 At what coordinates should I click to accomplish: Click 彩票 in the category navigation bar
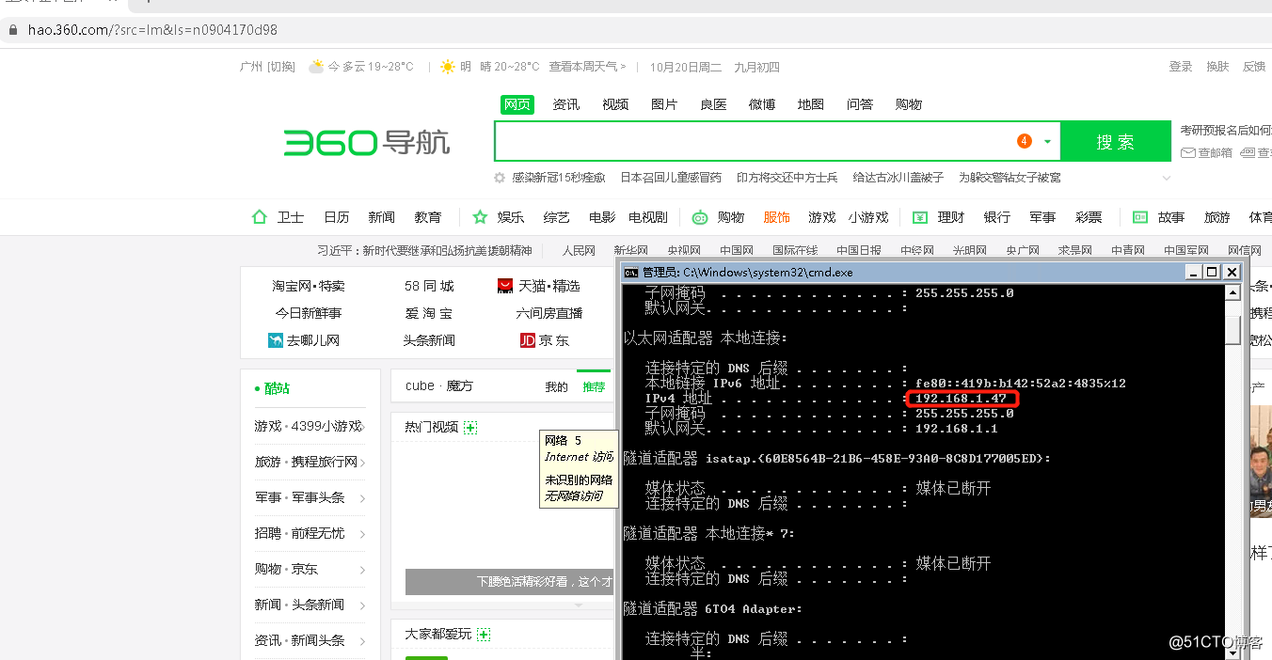[1089, 217]
